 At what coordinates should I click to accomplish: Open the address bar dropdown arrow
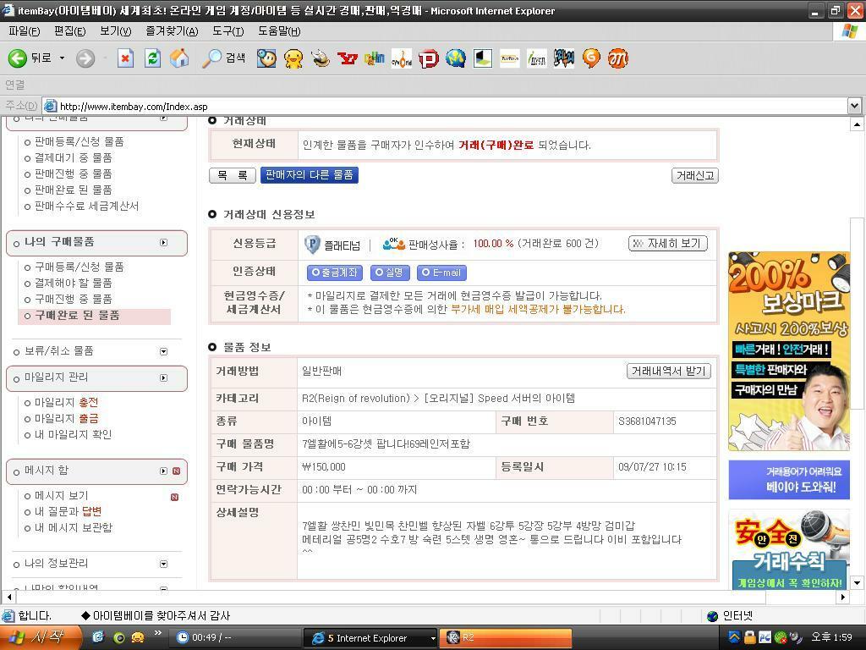coord(853,106)
